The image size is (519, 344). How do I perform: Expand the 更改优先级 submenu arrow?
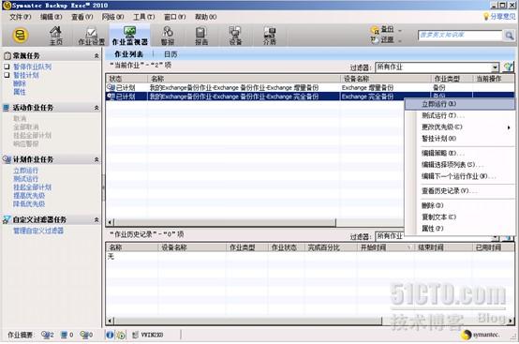point(509,127)
